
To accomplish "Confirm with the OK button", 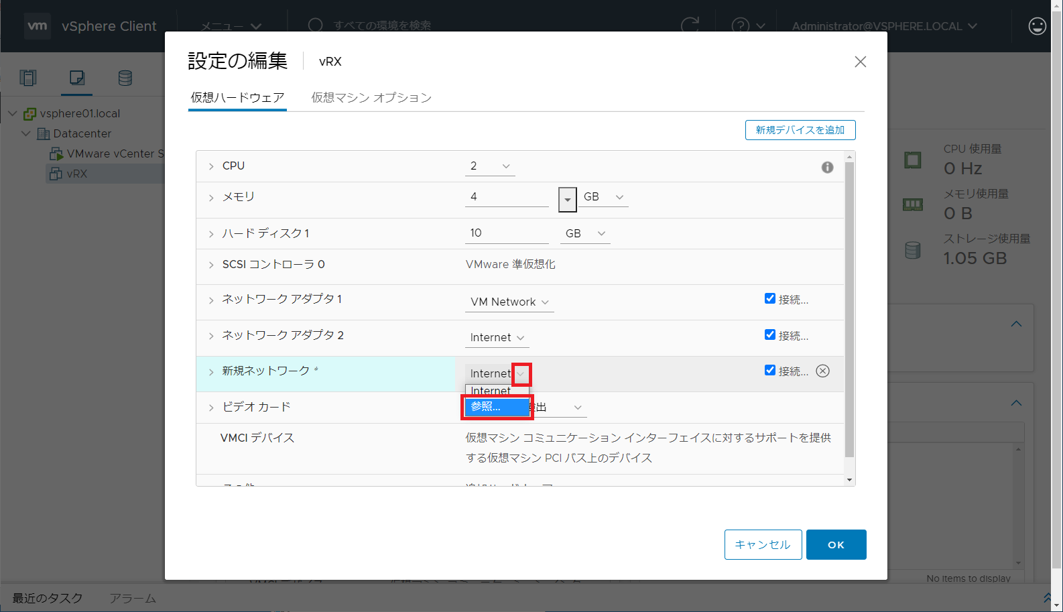I will coord(836,544).
